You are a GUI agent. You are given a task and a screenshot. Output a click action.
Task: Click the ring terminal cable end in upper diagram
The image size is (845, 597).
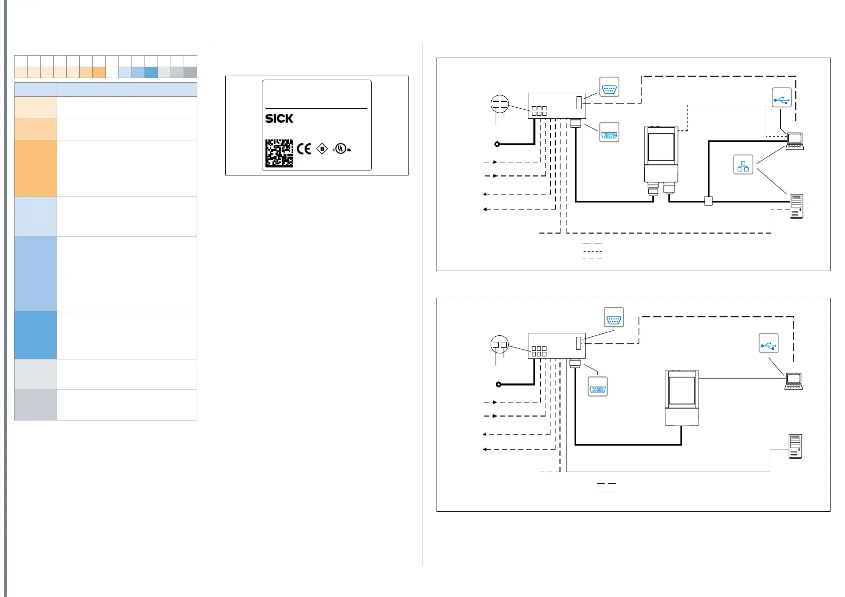[x=497, y=144]
